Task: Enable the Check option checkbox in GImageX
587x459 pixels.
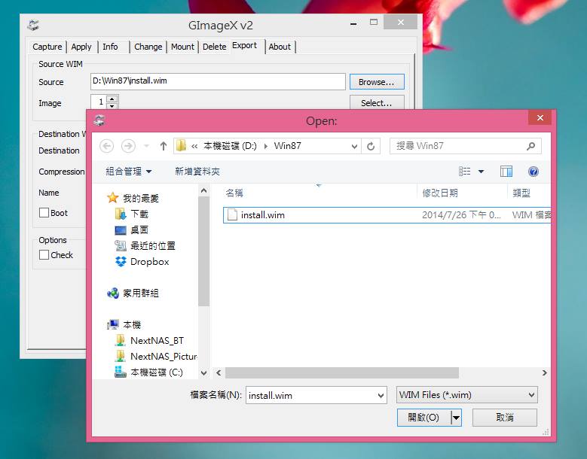Action: (44, 255)
